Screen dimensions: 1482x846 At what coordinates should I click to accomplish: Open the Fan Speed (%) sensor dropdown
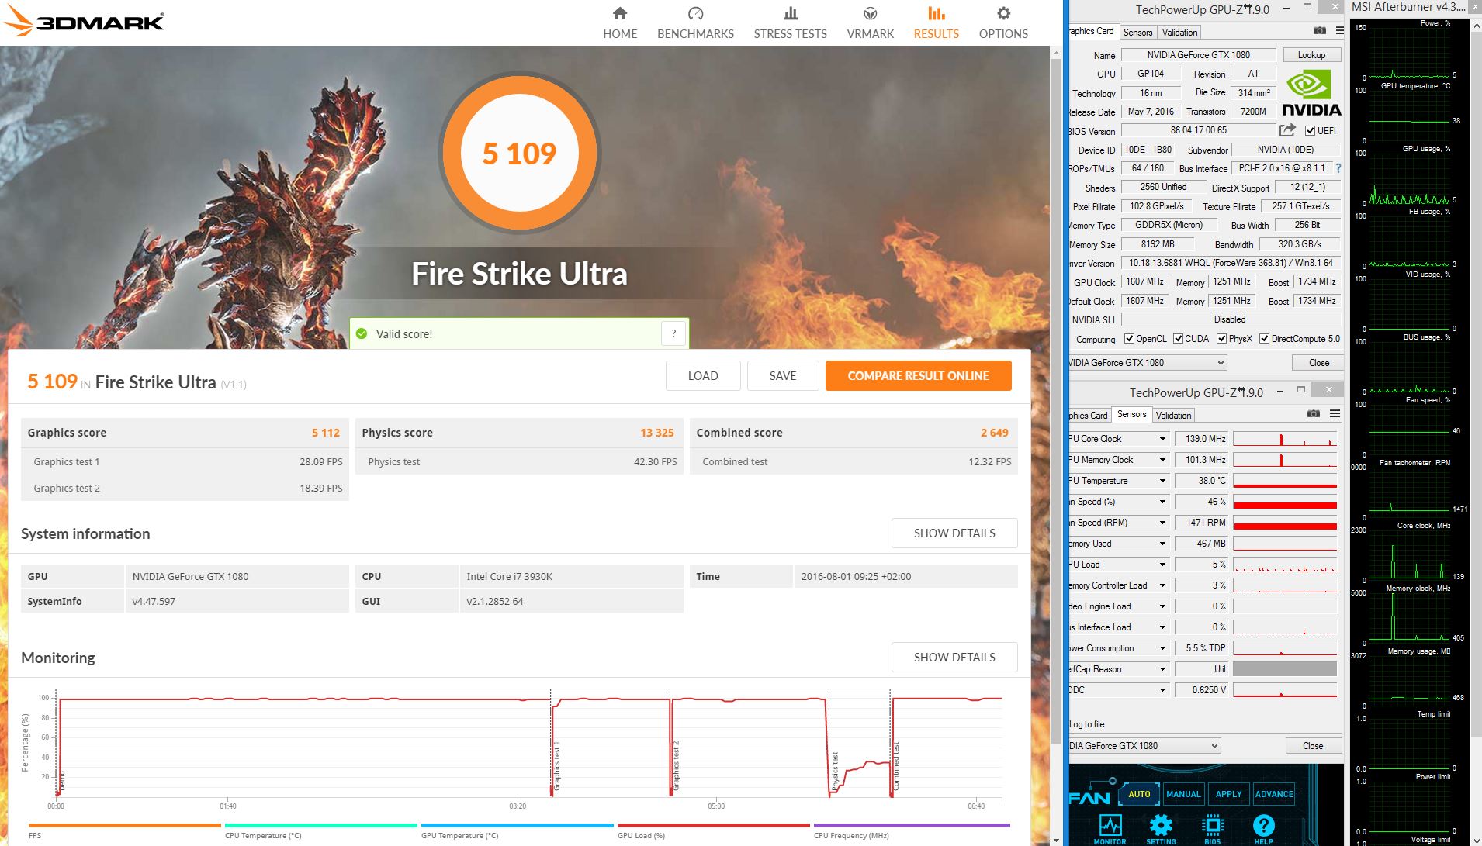(x=1163, y=501)
